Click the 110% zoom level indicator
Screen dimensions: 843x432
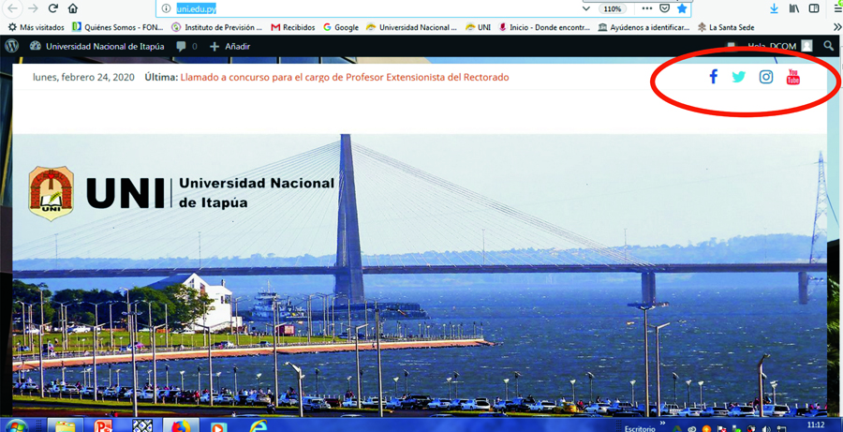(x=612, y=8)
